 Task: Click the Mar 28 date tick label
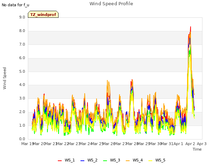click(132, 144)
